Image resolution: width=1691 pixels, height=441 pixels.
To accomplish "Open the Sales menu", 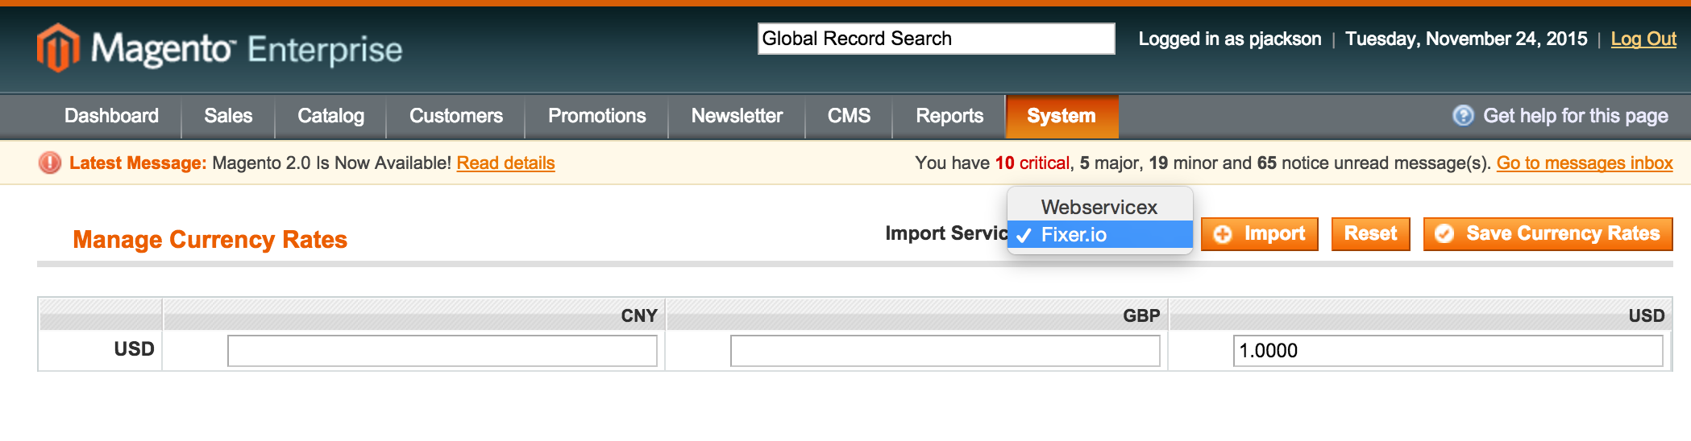I will pos(228,116).
